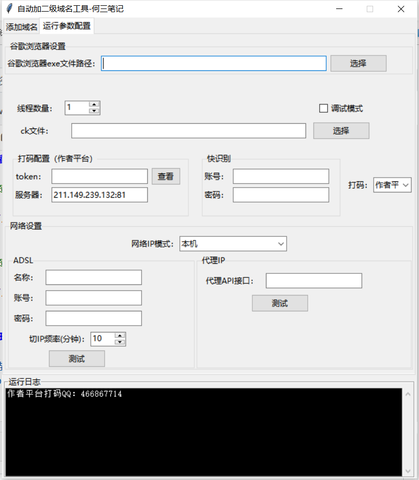
Task: Focus the ck文件 path input
Action: tap(188, 131)
